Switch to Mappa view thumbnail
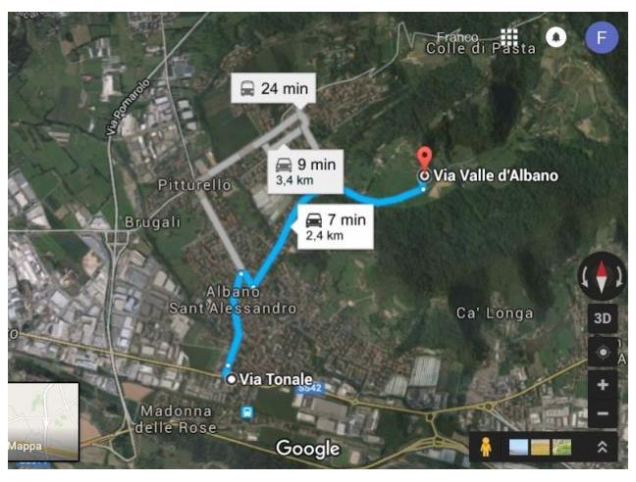 tap(43, 421)
